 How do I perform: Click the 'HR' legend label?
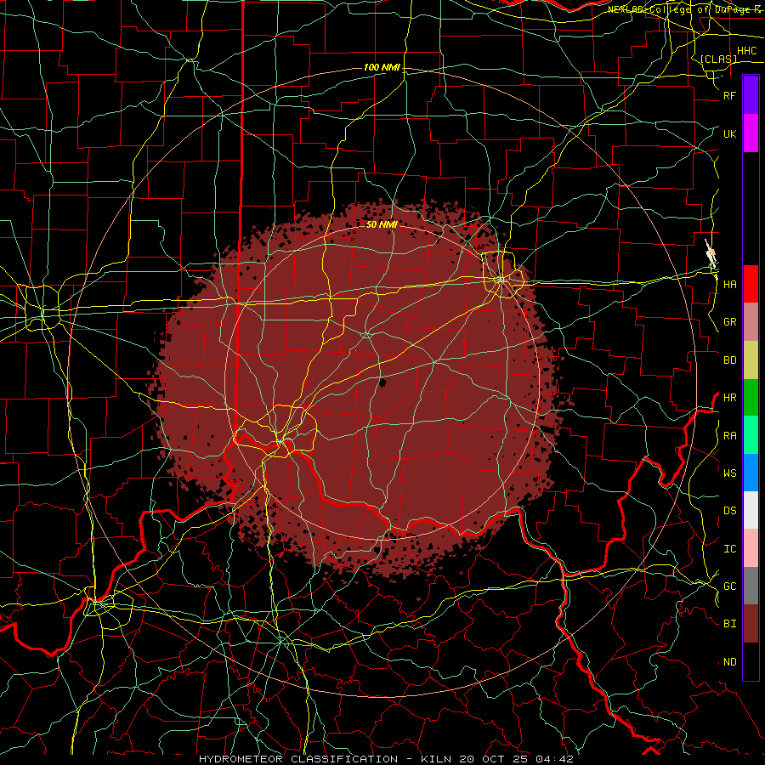click(730, 398)
